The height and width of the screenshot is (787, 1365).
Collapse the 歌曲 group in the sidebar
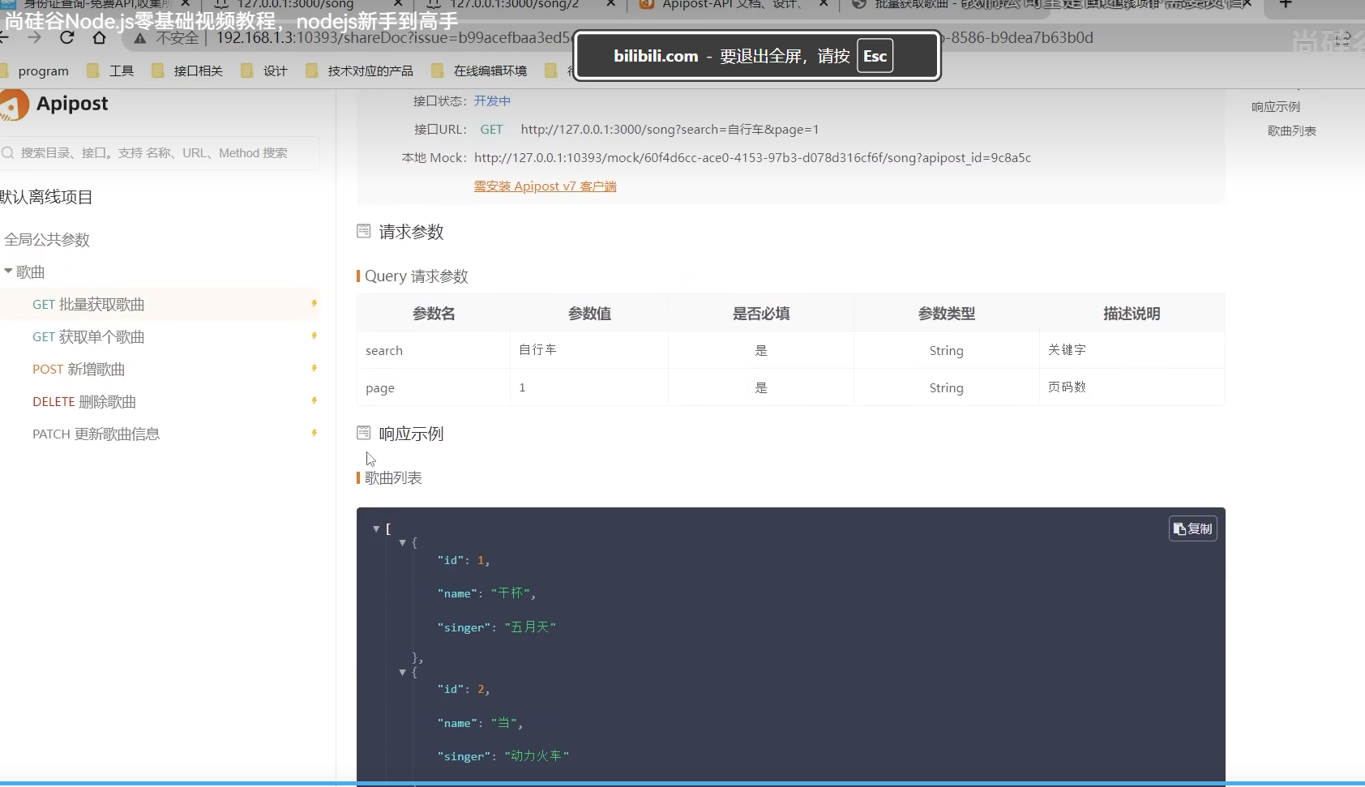[x=9, y=272]
